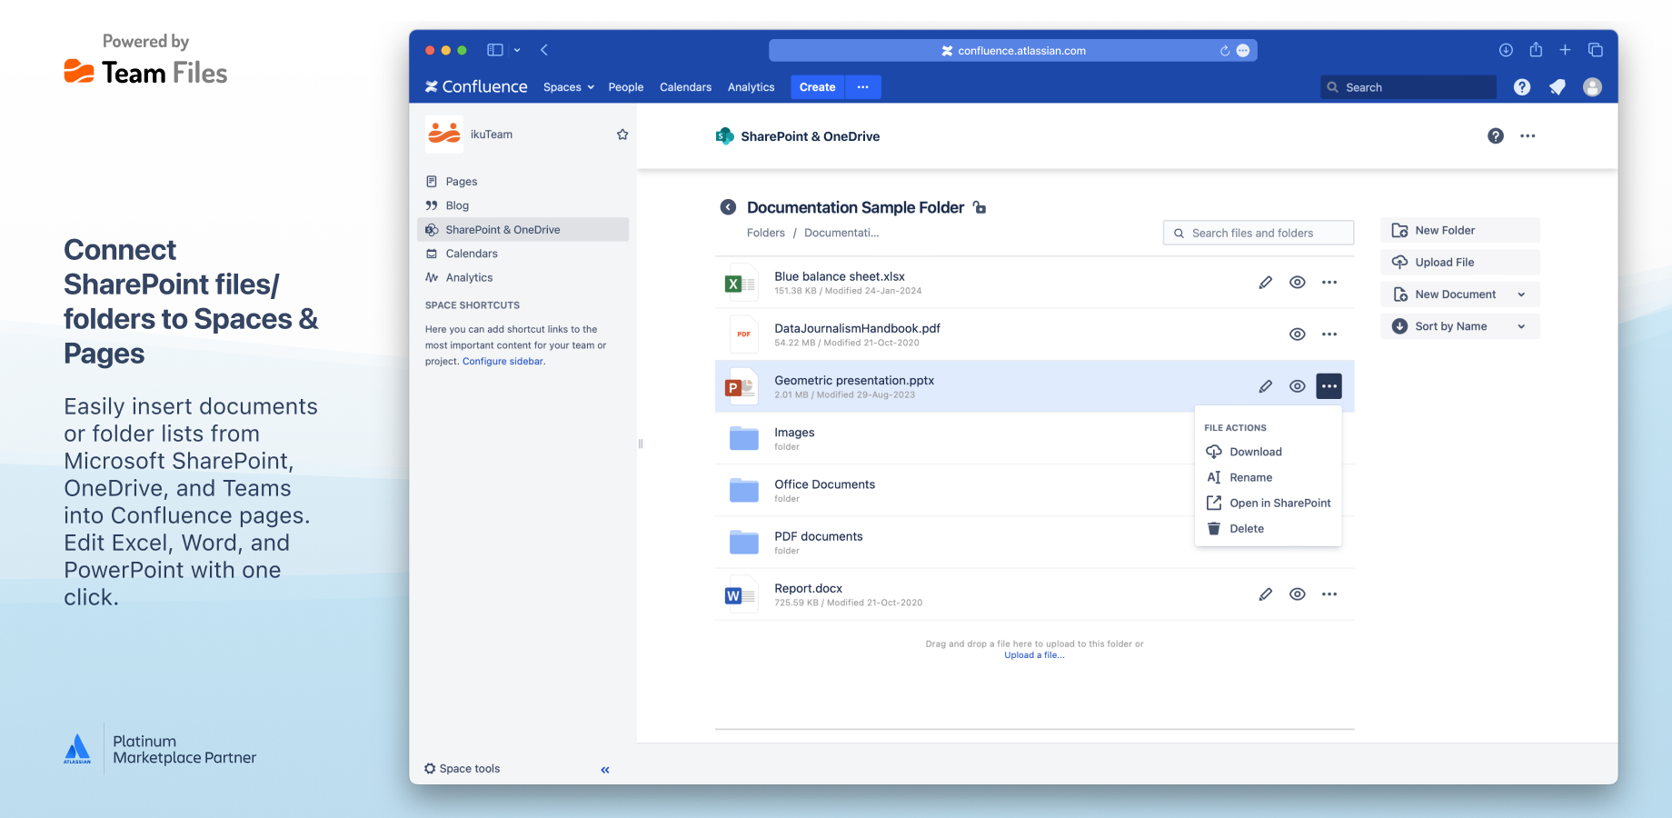Click the Delete trash icon
Viewport: 1672px width, 818px height.
1214,528
